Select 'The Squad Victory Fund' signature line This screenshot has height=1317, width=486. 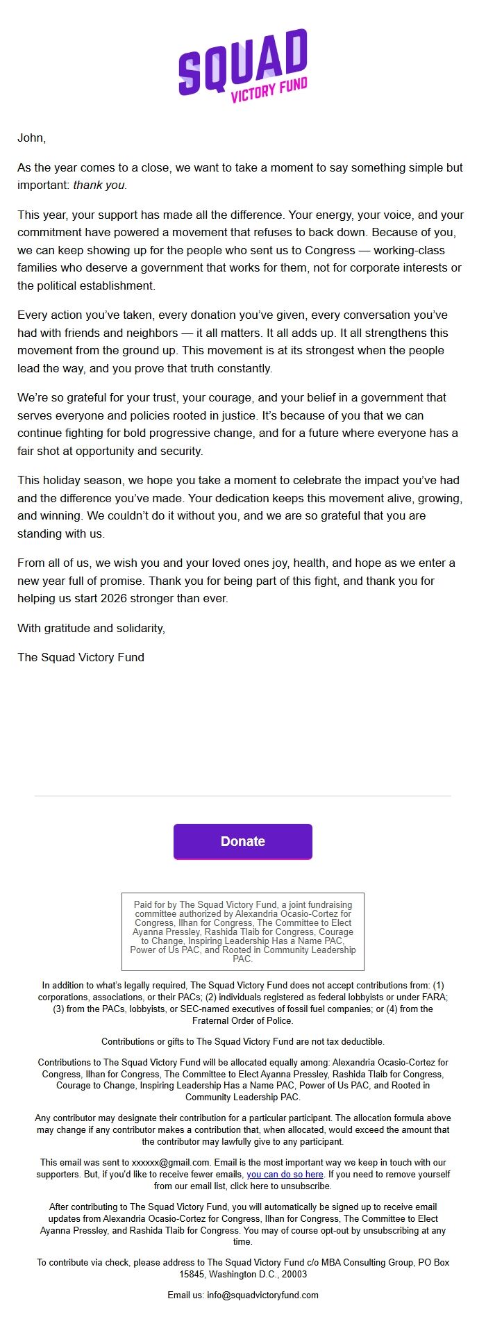pyautogui.click(x=81, y=656)
